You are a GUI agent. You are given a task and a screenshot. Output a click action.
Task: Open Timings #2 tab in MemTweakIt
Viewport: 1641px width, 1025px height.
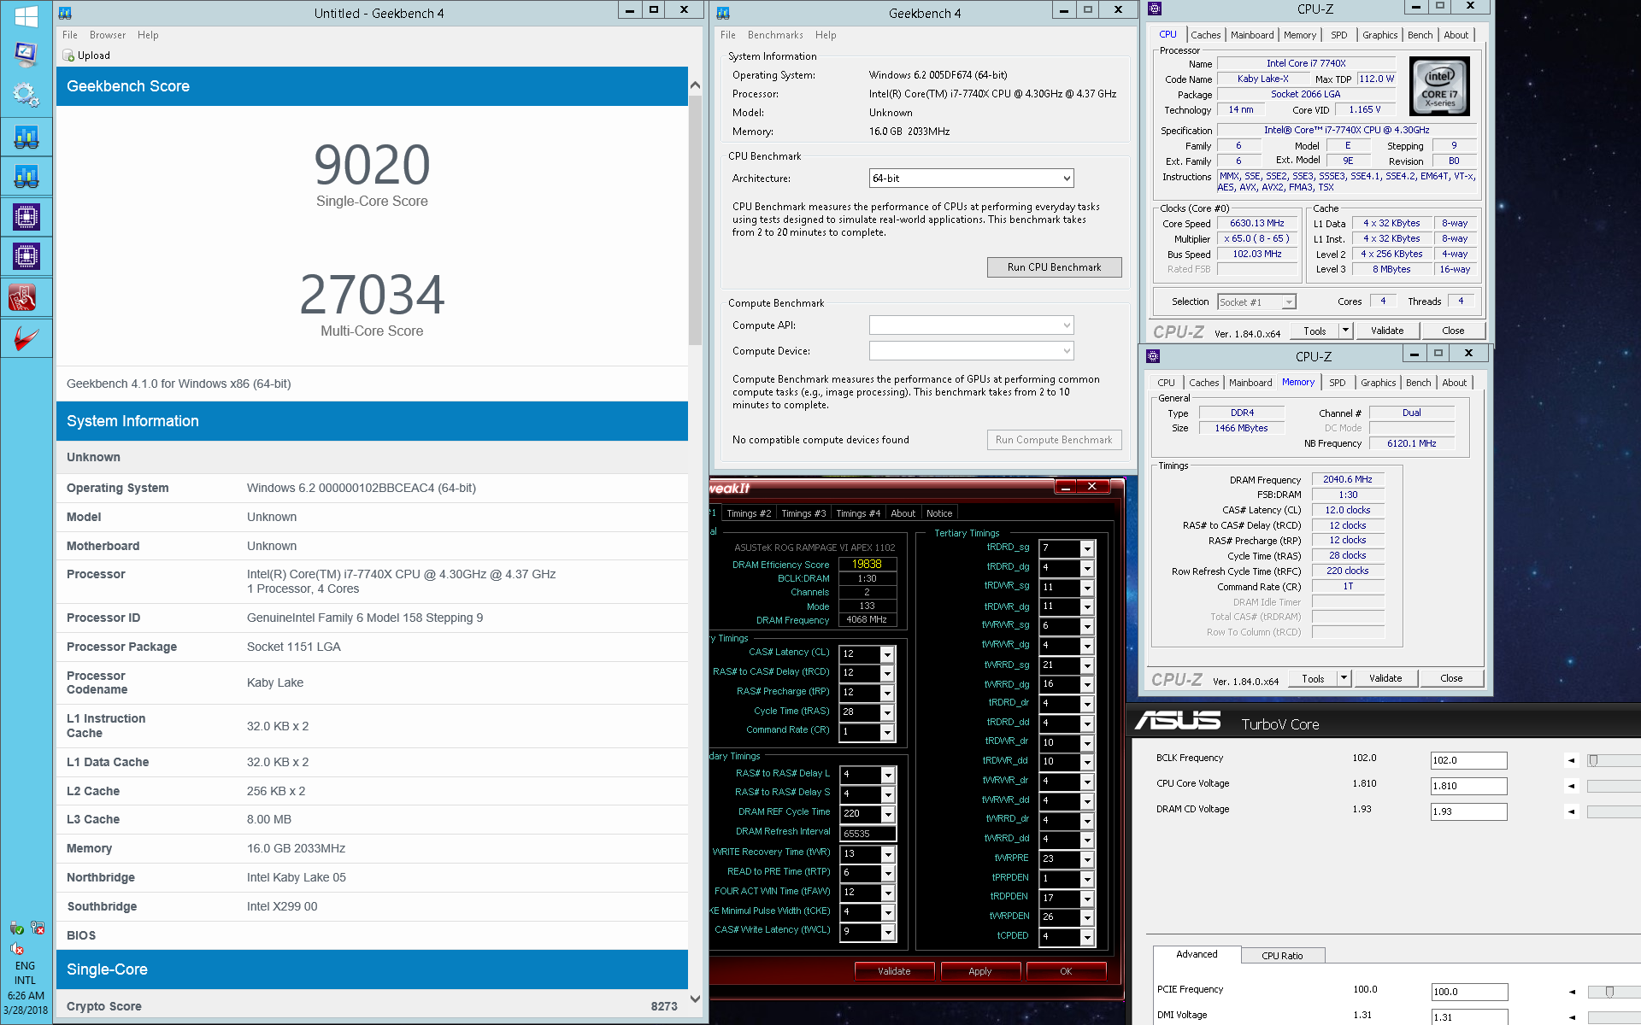coord(749,513)
